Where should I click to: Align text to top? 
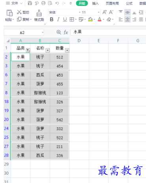pos(121,12)
